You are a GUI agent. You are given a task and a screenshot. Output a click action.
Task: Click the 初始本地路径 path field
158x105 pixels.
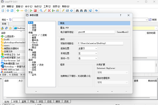pos(100,43)
